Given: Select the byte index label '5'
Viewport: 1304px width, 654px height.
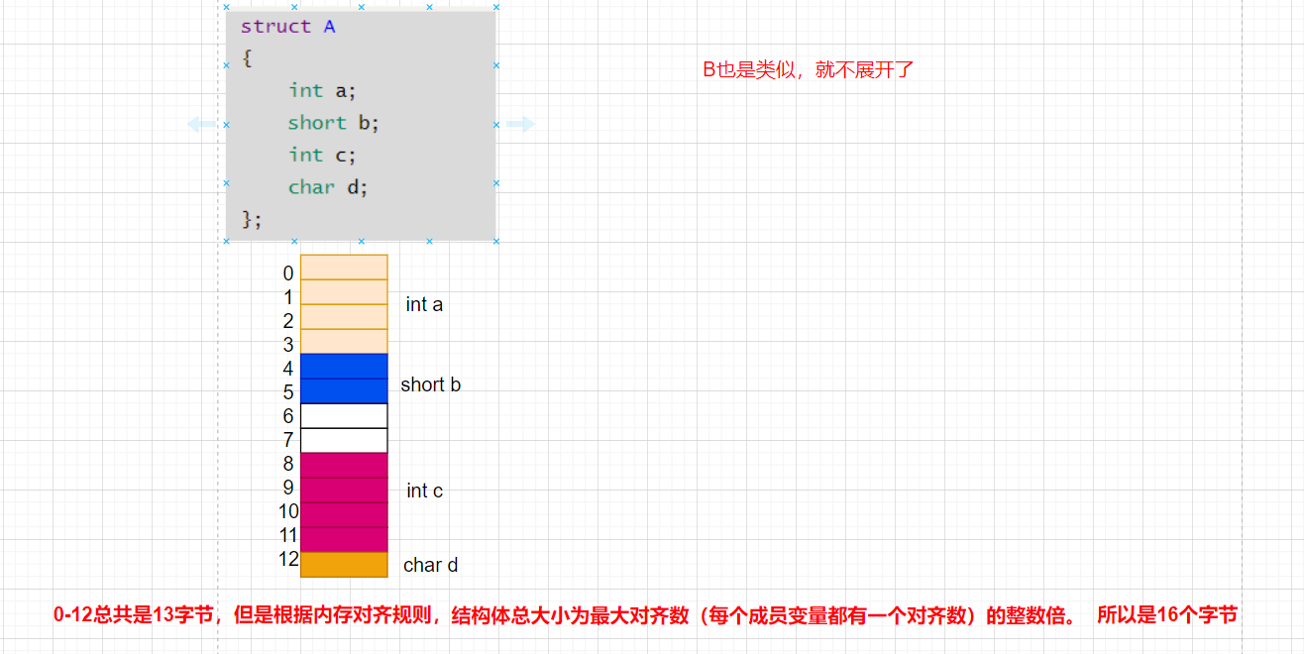Looking at the screenshot, I should pyautogui.click(x=288, y=392).
